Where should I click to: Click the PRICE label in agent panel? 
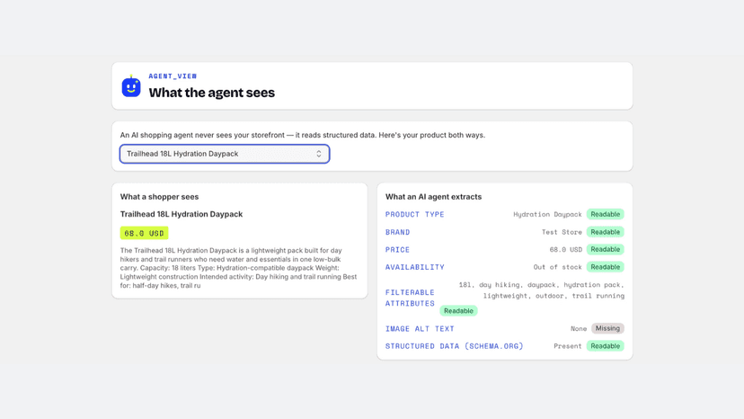(397, 249)
